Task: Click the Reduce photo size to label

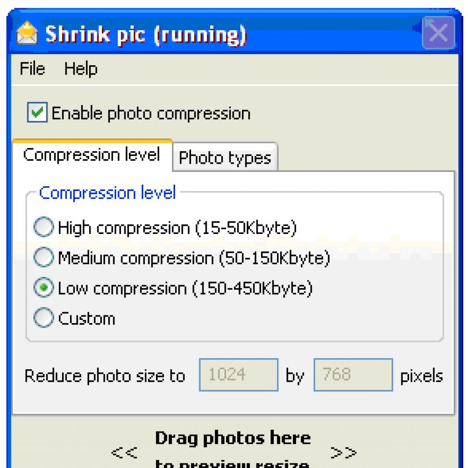Action: pos(105,376)
